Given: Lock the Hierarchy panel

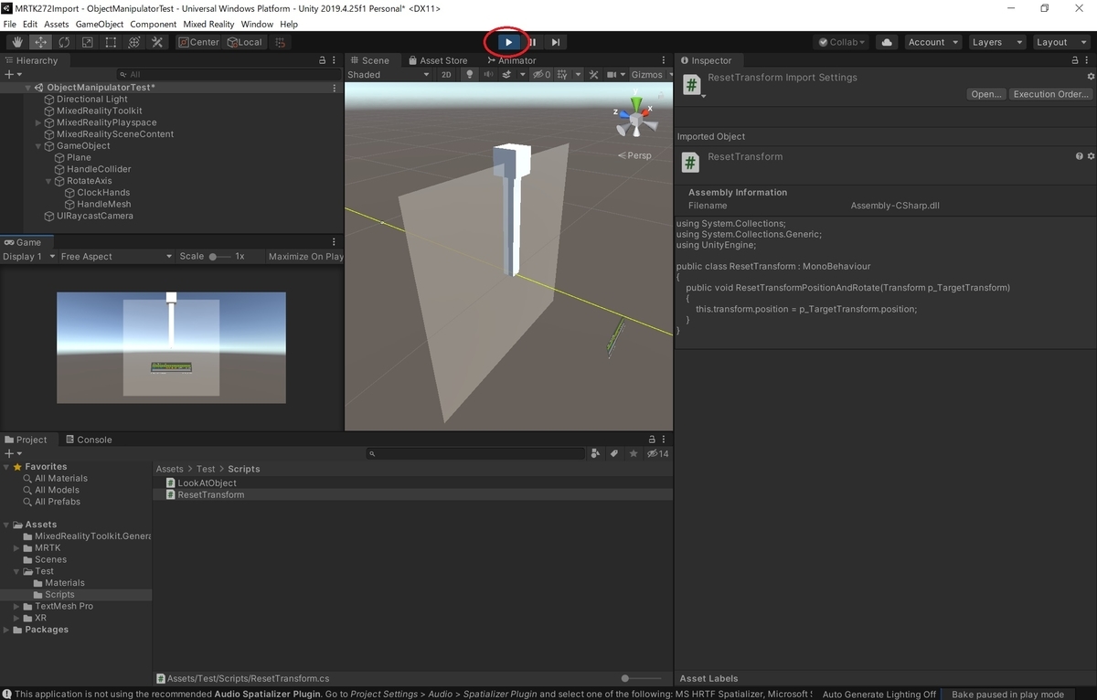Looking at the screenshot, I should click(x=322, y=60).
